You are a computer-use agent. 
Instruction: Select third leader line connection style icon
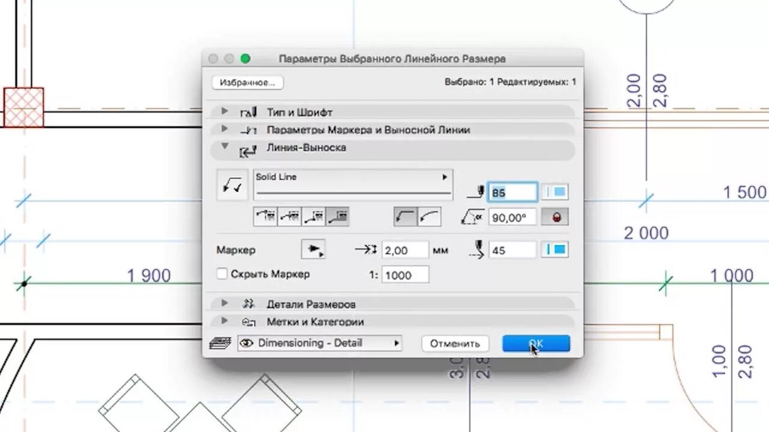coord(313,217)
